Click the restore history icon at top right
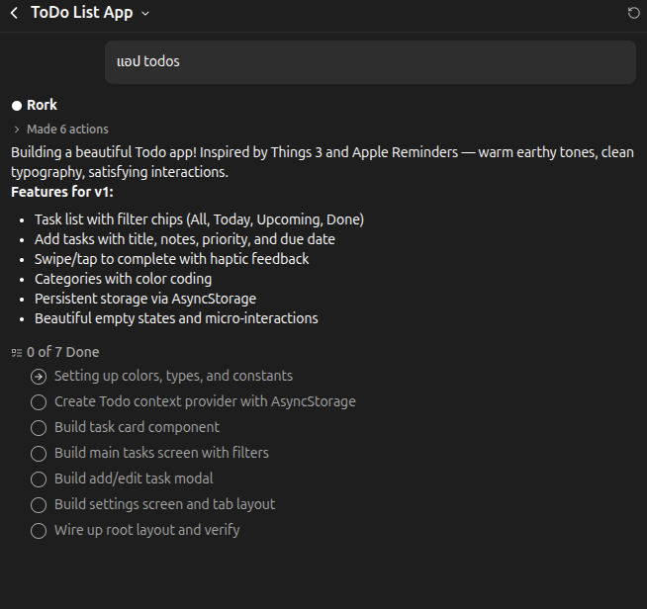The height and width of the screenshot is (609, 647). point(633,13)
